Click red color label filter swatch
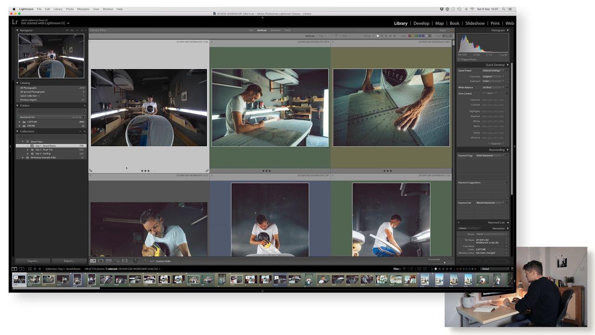This screenshot has width=595, height=335. point(410,36)
